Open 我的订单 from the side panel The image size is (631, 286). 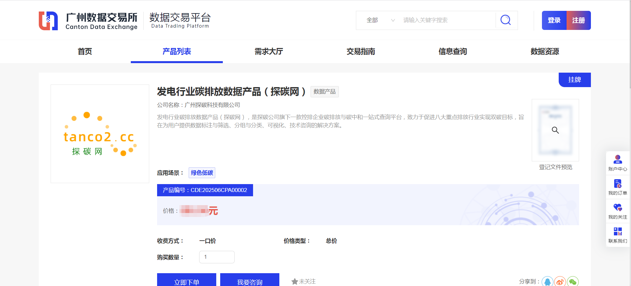click(618, 187)
